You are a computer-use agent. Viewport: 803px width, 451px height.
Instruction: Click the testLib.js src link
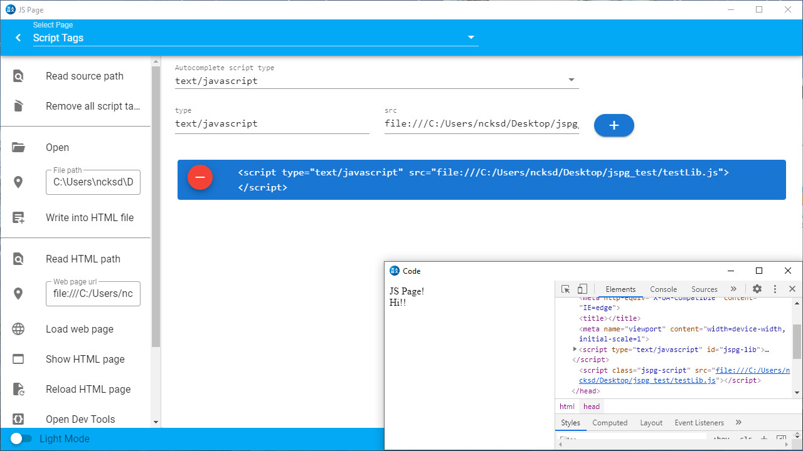747,371
